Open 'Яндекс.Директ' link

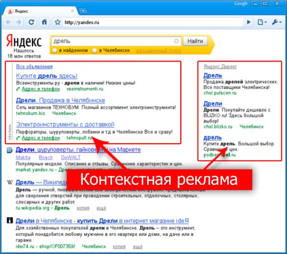(220, 67)
